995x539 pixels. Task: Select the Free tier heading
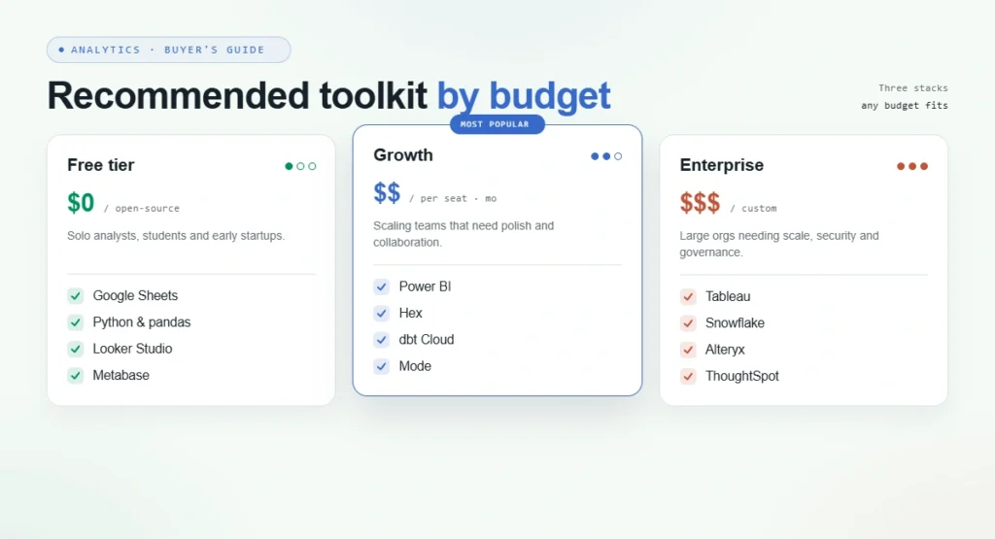click(101, 165)
